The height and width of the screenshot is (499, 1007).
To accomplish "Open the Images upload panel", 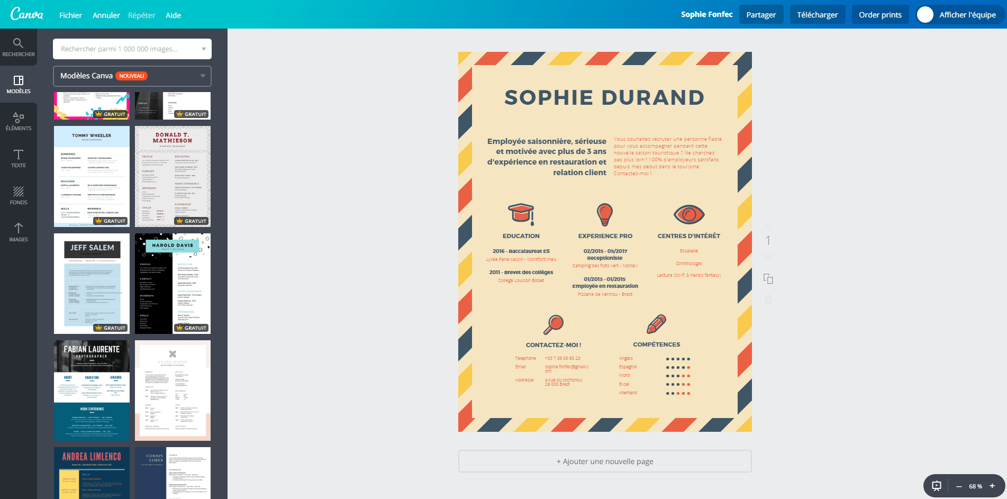I will pos(19,232).
